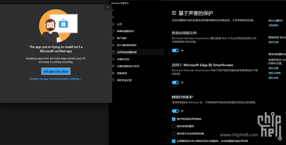
Task: Click the 检查应用和文件 heading
Action: pyautogui.click(x=184, y=33)
